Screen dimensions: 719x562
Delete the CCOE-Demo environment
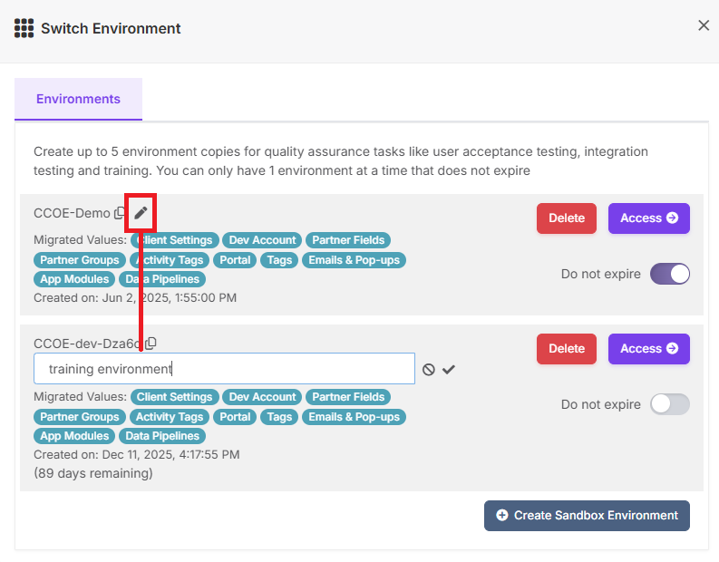point(567,218)
